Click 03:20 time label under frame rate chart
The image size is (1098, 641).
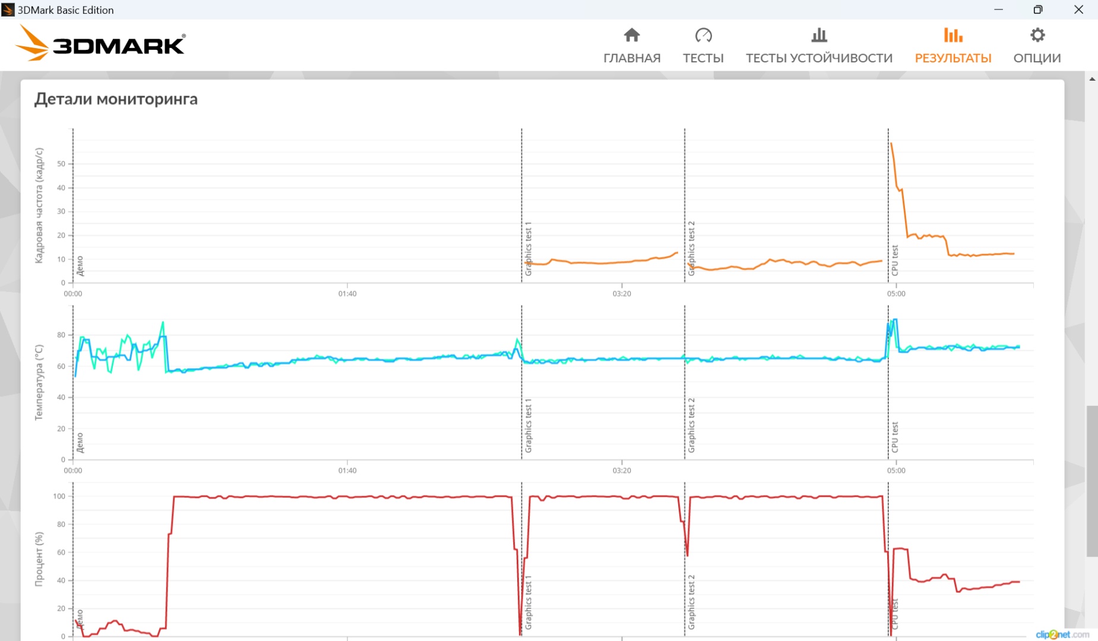(x=622, y=294)
